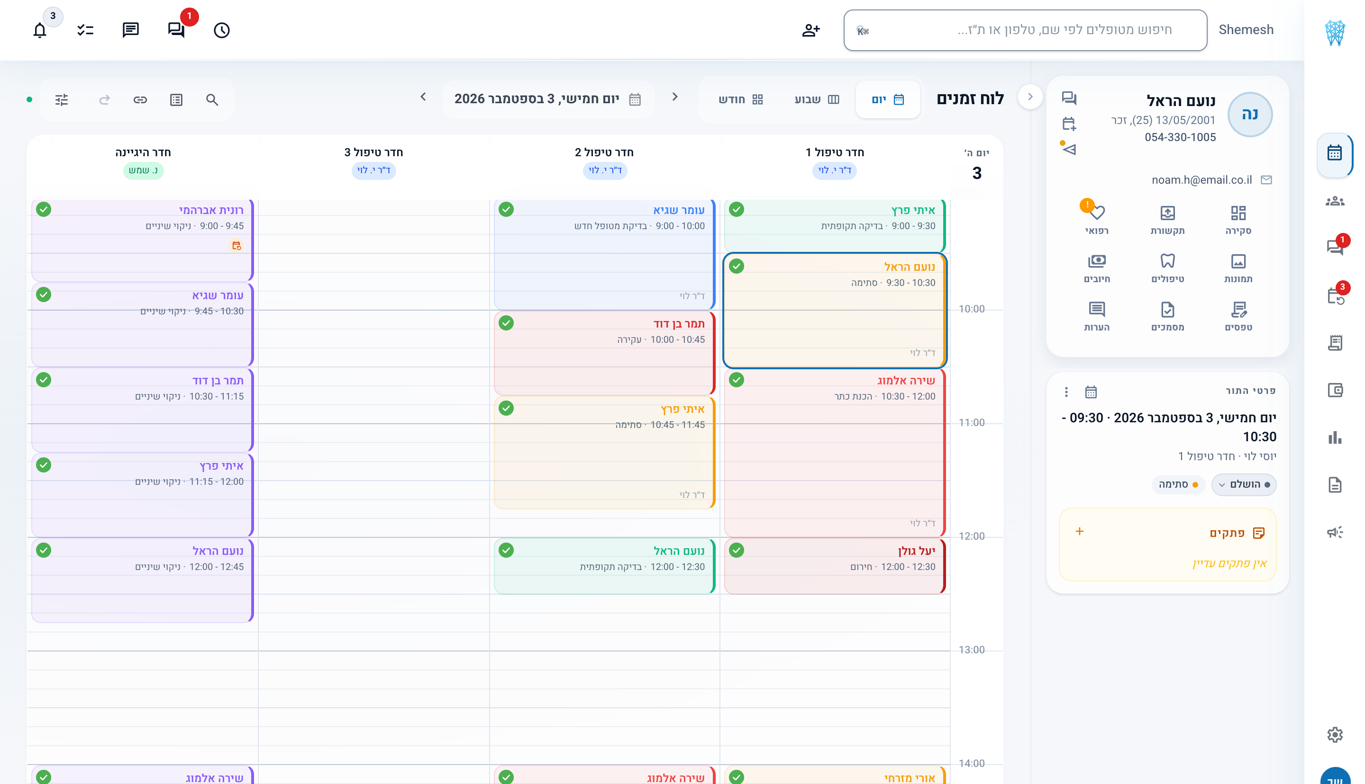The height and width of the screenshot is (784, 1365).
Task: Open the נועם הראל 12:00 - 12:30 בדיקה תקופתית appointment
Action: (x=604, y=566)
